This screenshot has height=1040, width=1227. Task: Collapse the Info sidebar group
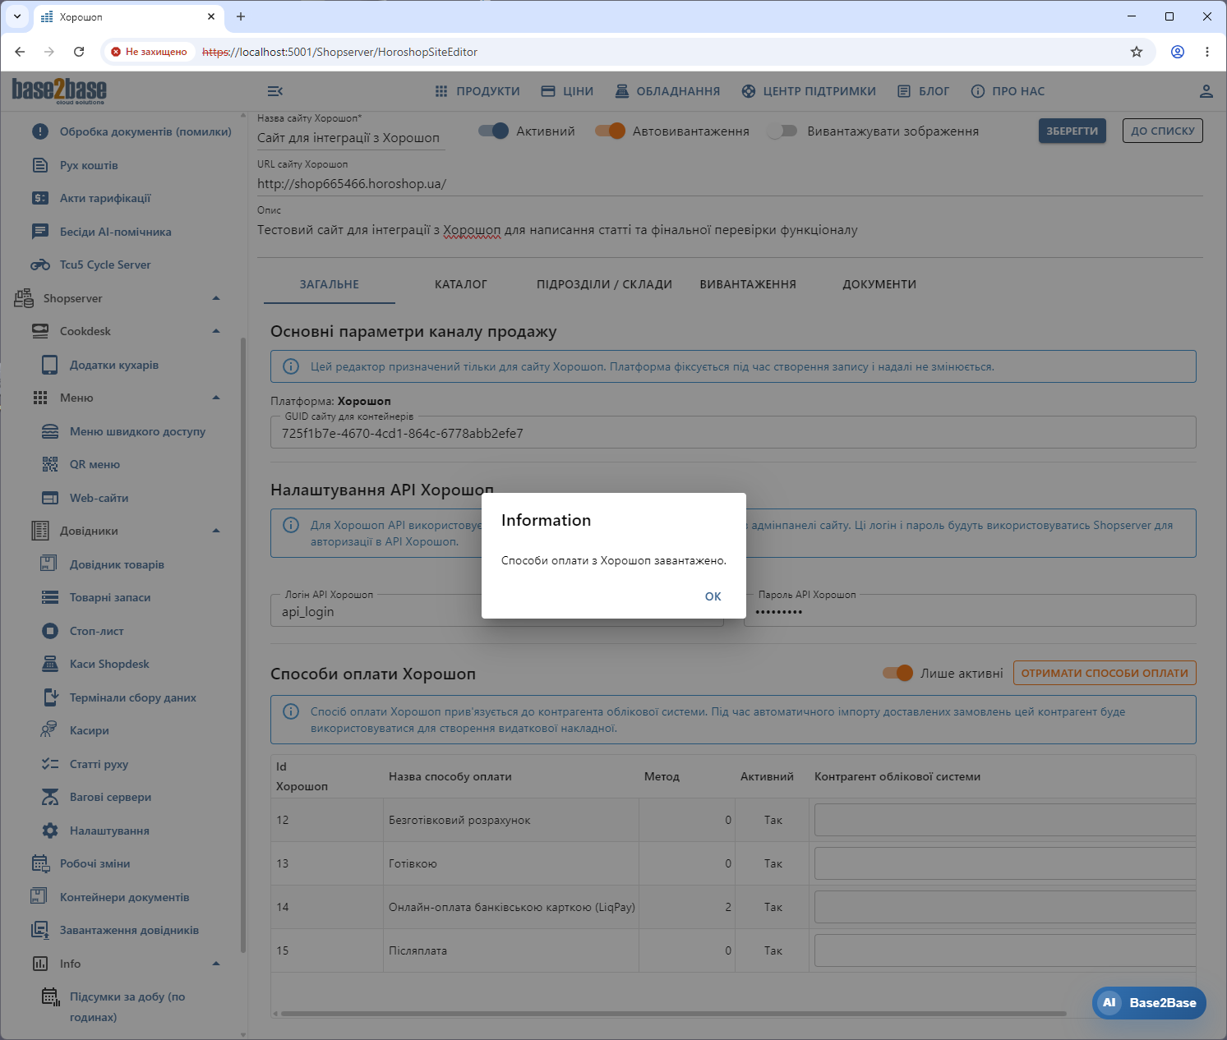click(x=216, y=964)
